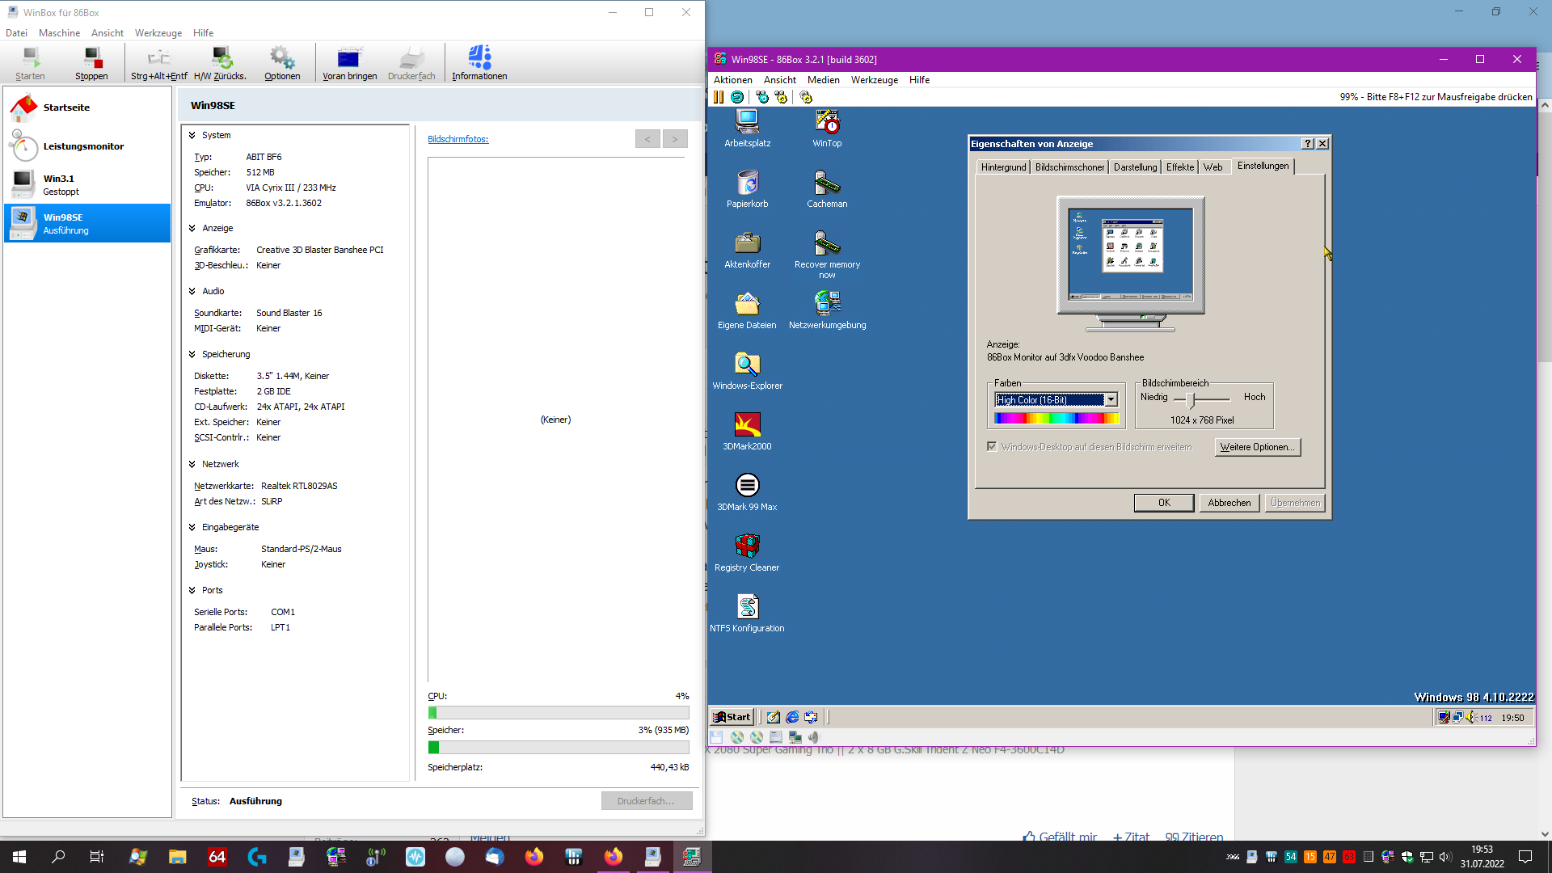Collapse the Eingabegeräte section
This screenshot has height=873, width=1552.
(192, 528)
